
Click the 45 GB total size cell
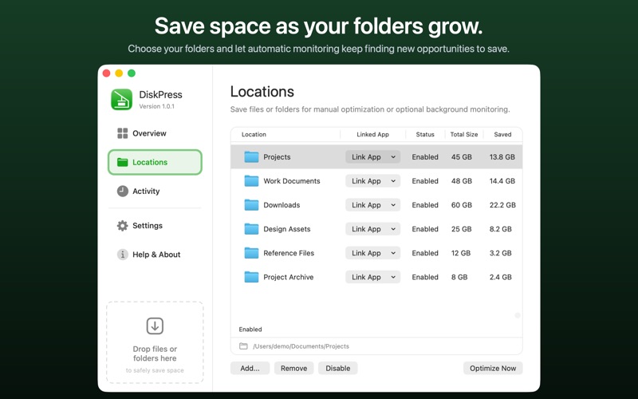click(x=462, y=156)
